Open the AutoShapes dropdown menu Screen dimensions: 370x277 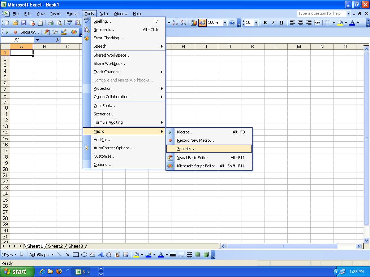pyautogui.click(x=41, y=255)
